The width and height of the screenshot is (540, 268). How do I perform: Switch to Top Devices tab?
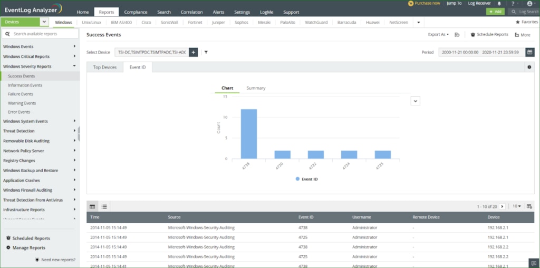coord(105,67)
